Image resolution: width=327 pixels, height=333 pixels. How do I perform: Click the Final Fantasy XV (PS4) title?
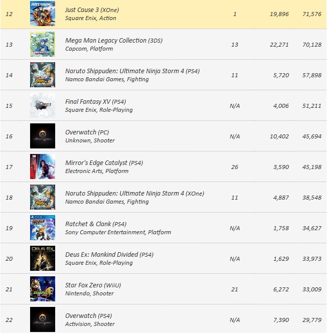click(96, 102)
